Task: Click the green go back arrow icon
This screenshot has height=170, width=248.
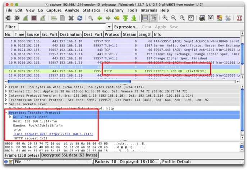Action: click(100, 18)
